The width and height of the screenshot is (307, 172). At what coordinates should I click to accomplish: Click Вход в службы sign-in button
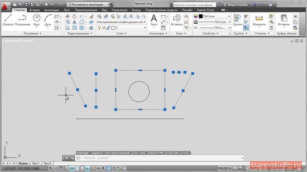pos(236,4)
